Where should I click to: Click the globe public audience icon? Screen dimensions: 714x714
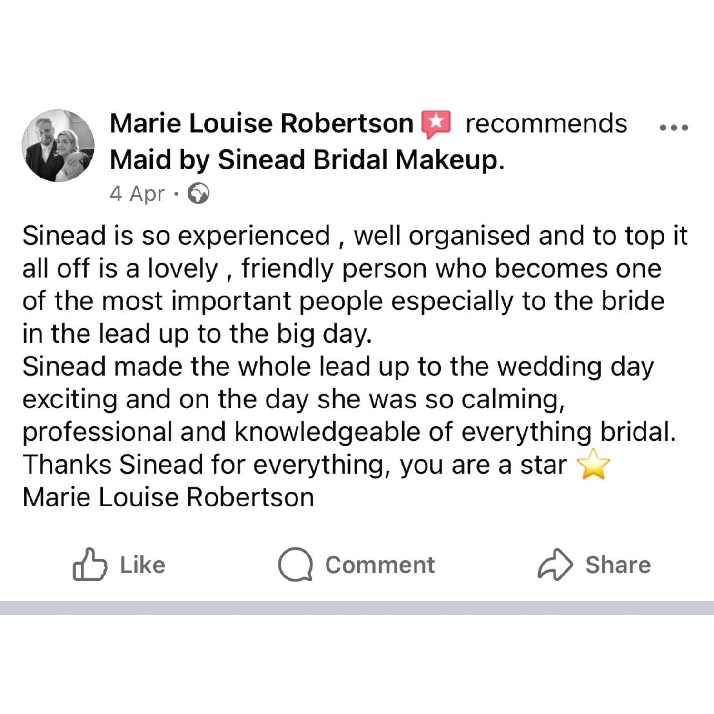pyautogui.click(x=198, y=194)
